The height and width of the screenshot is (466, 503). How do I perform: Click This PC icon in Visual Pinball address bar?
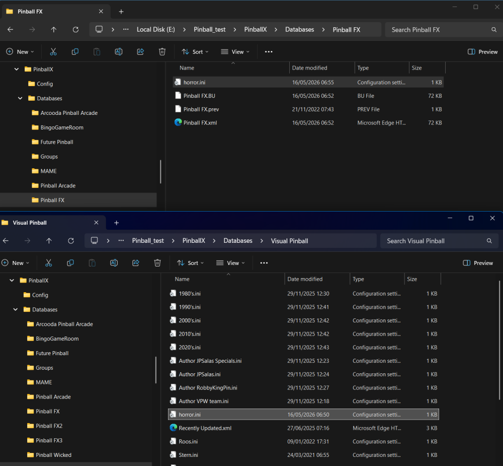(x=95, y=240)
